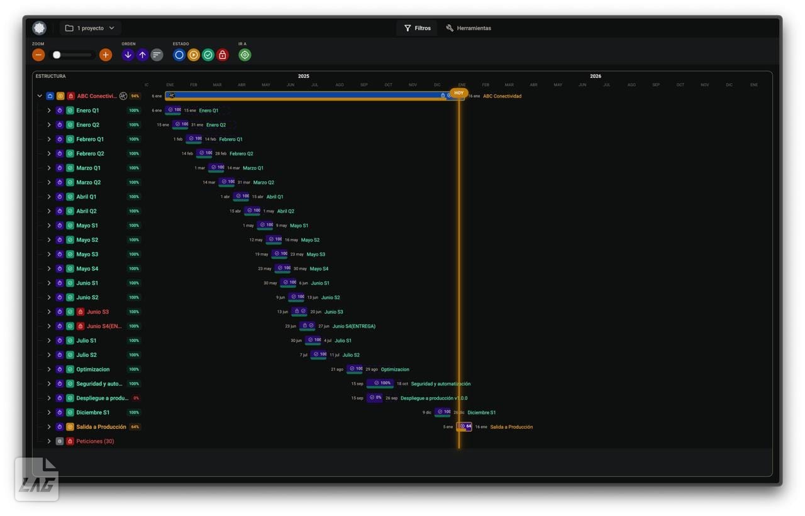Click the green check icon in Febrero Q2 row
This screenshot has width=805, height=516.
[x=70, y=153]
